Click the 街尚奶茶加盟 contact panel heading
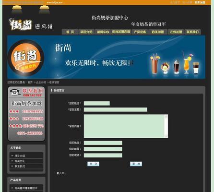 click(26, 104)
